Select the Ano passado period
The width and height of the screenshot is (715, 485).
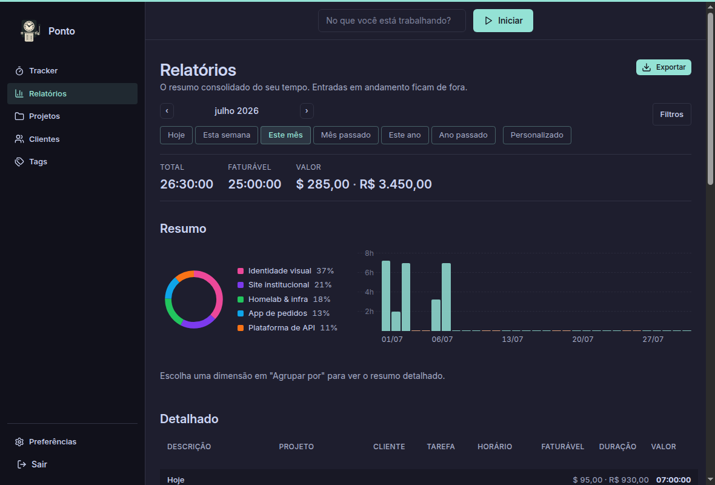coord(464,135)
